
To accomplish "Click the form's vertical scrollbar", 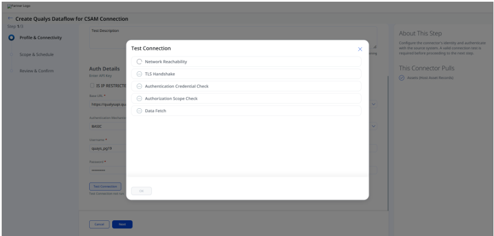I will click(388, 144).
